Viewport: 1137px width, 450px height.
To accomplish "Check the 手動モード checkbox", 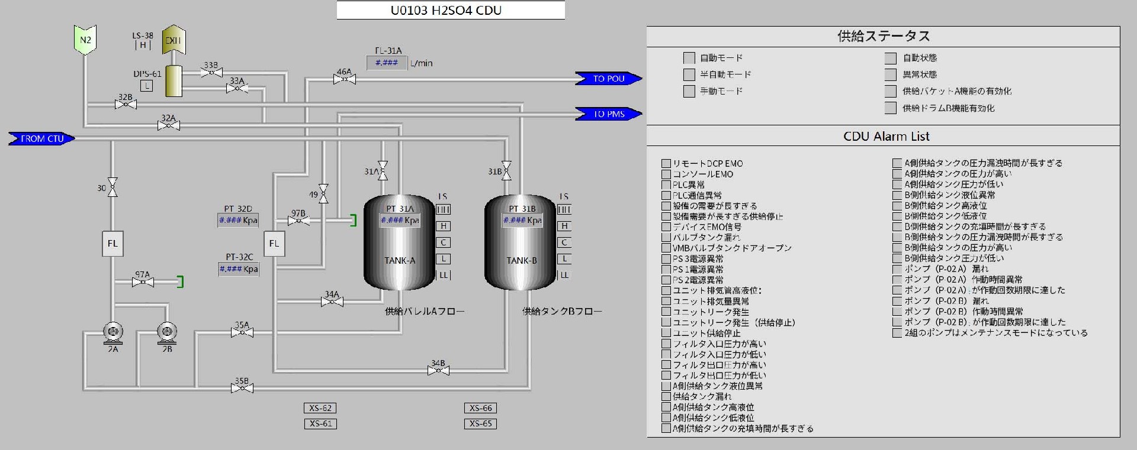I will (x=689, y=91).
